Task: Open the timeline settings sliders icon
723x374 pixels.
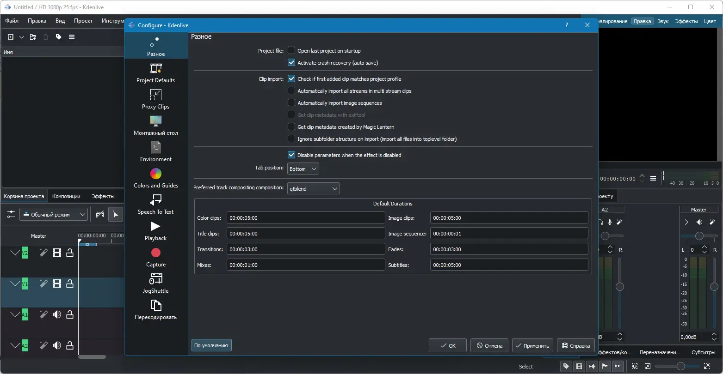Action: click(x=11, y=214)
